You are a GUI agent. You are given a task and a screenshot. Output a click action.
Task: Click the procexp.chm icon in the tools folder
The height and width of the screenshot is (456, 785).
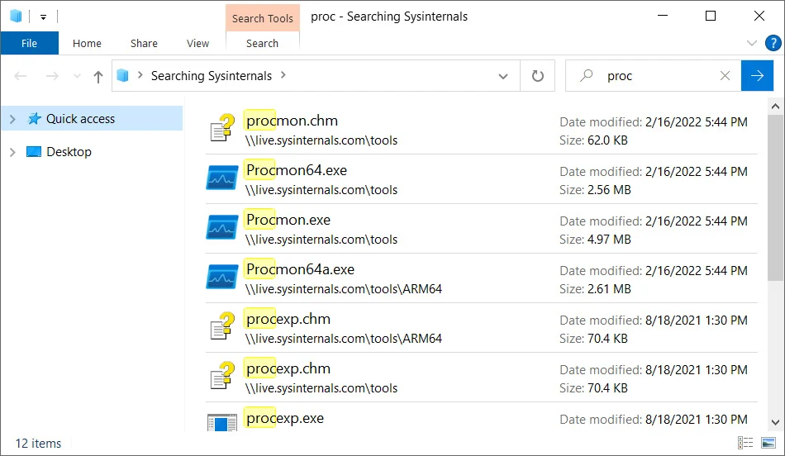[222, 377]
